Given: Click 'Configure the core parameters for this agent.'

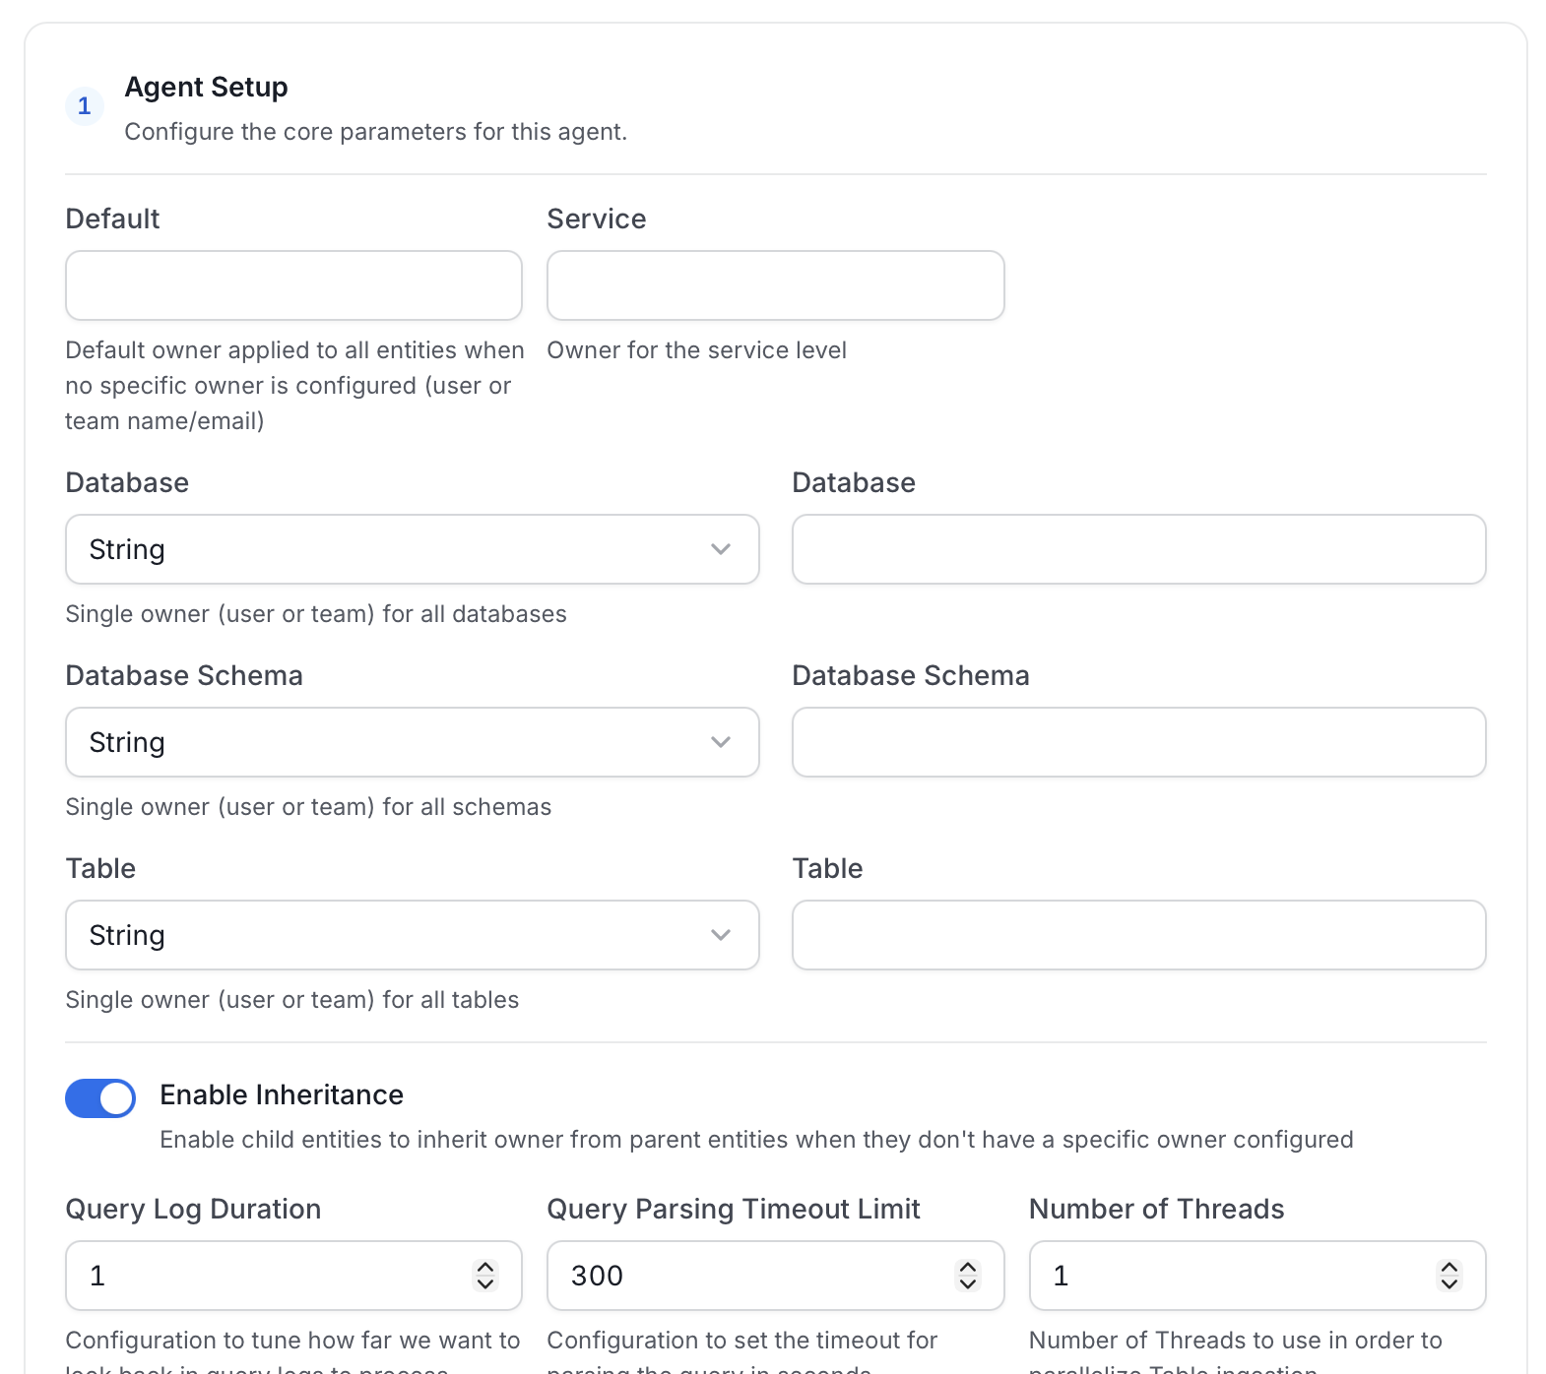Looking at the screenshot, I should pyautogui.click(x=375, y=132).
